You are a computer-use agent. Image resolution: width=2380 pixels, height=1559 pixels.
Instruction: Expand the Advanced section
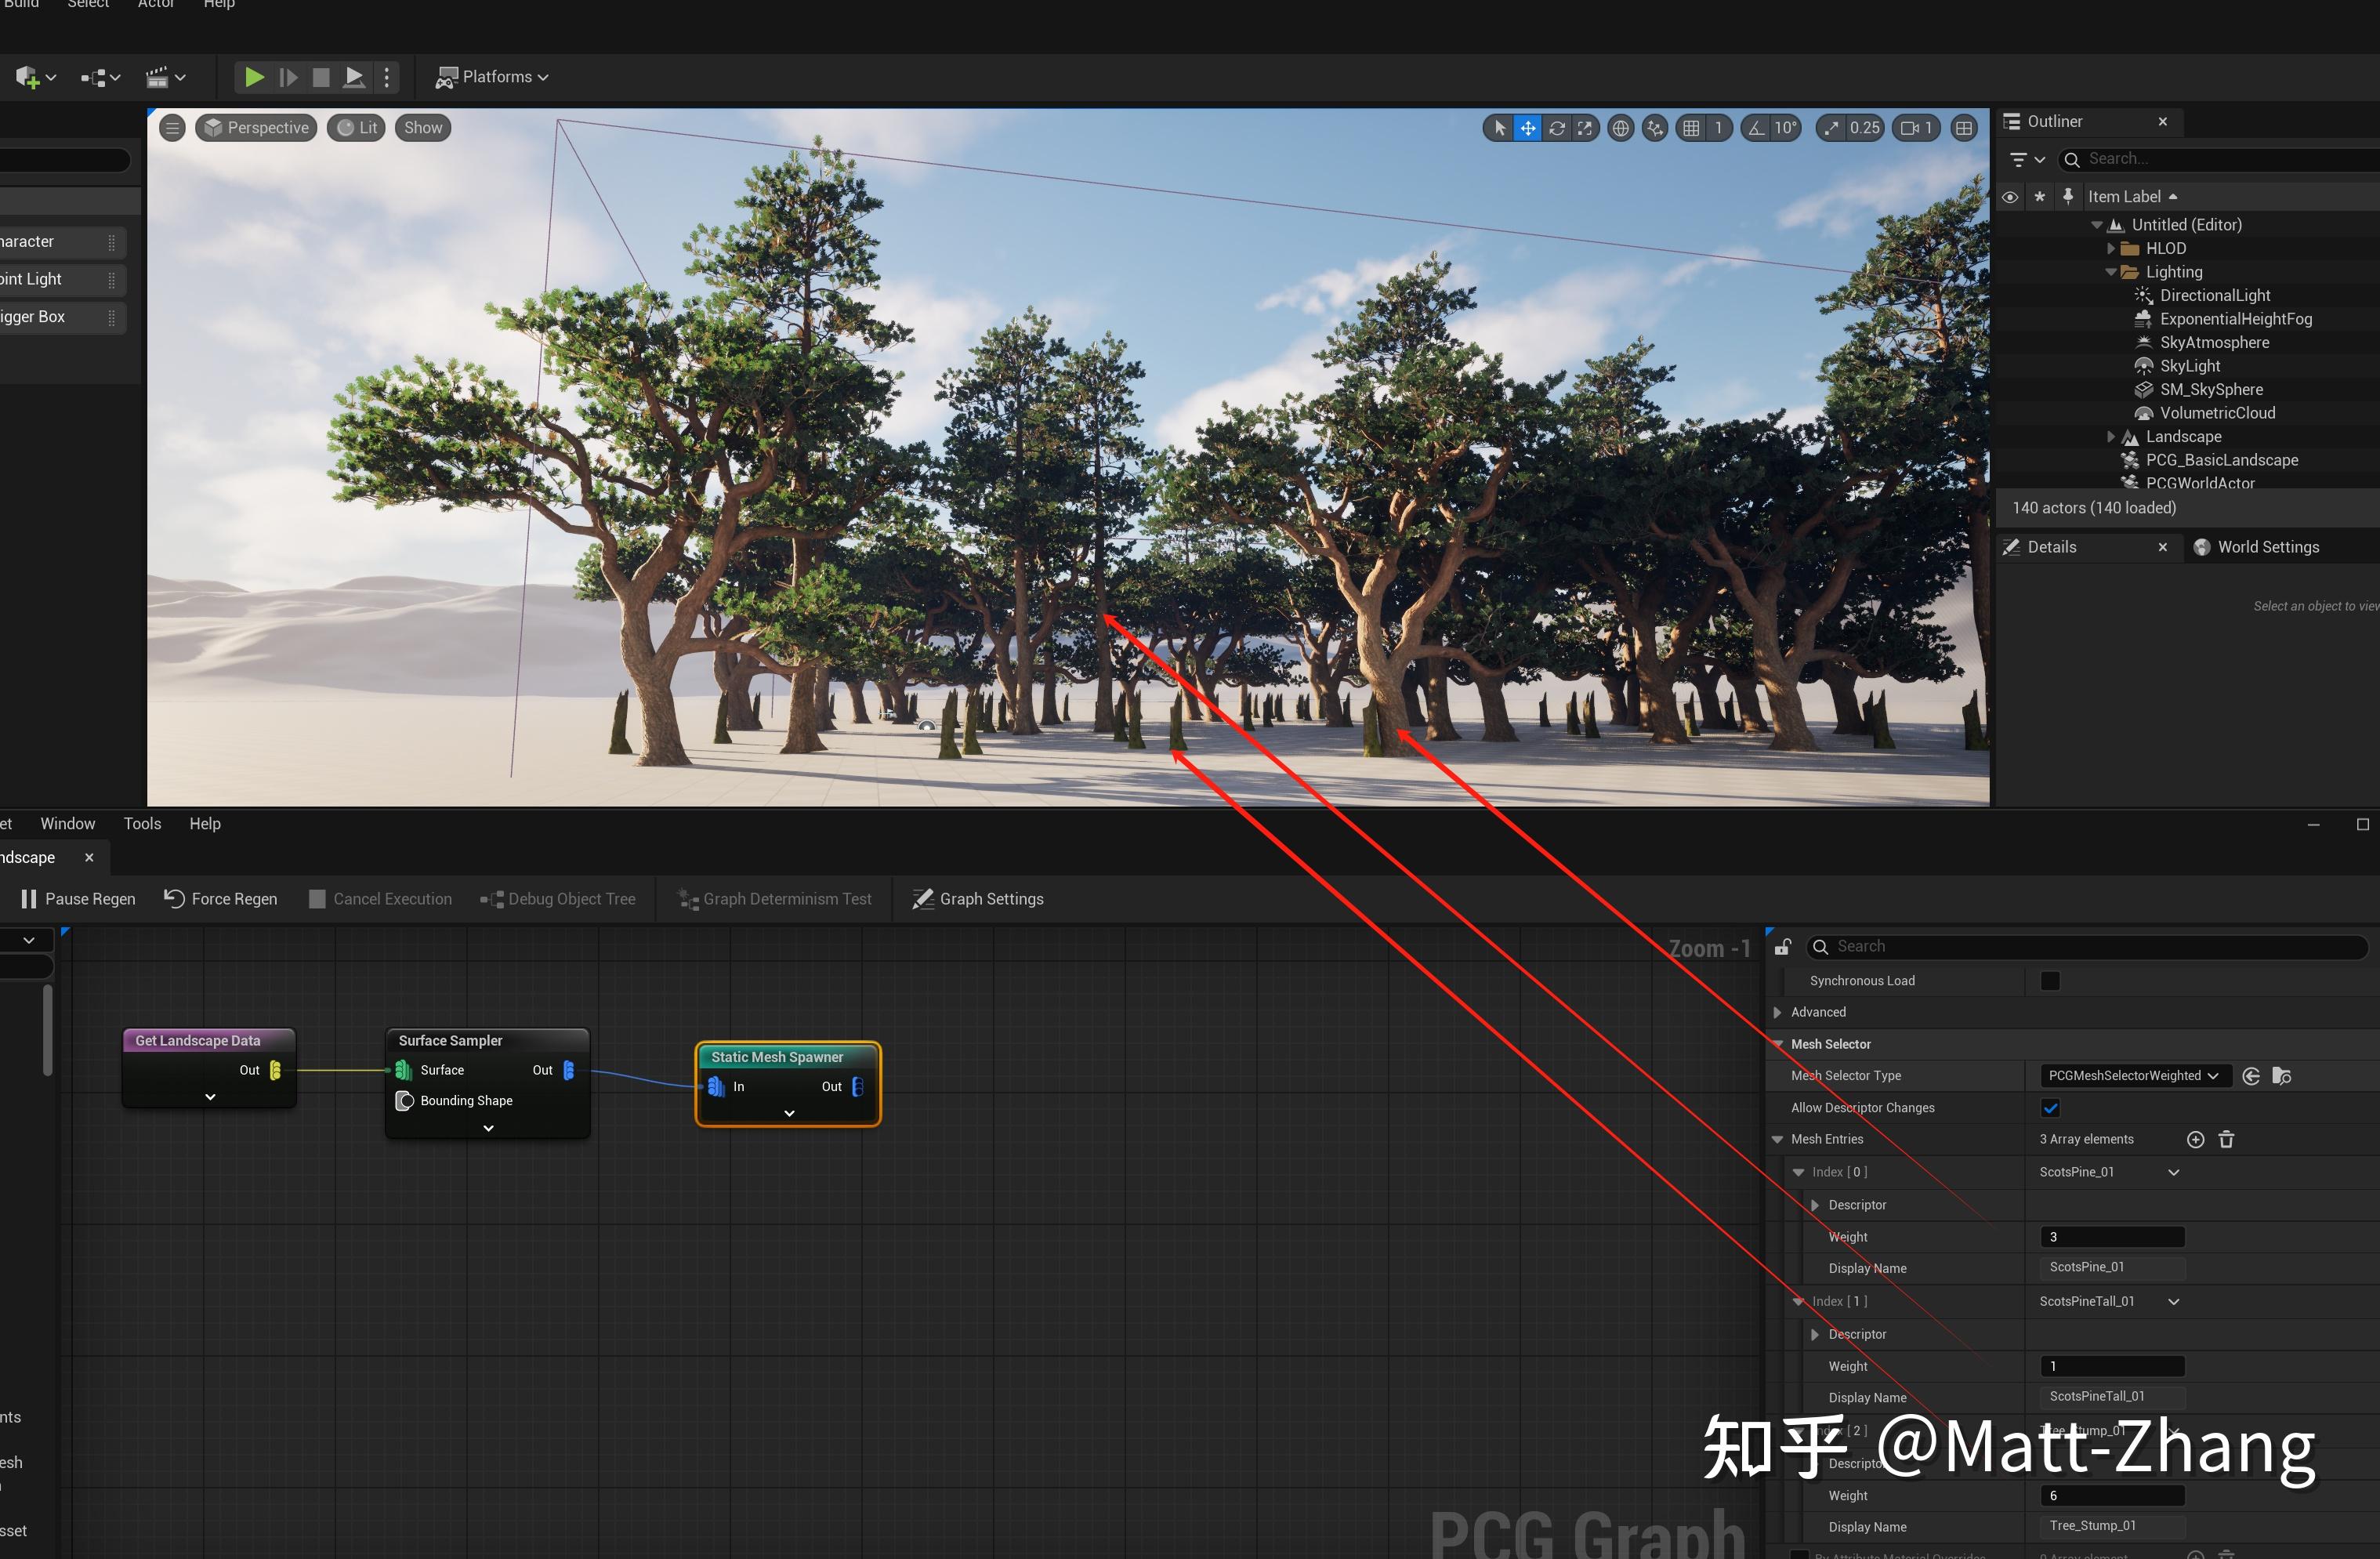(x=1777, y=1012)
